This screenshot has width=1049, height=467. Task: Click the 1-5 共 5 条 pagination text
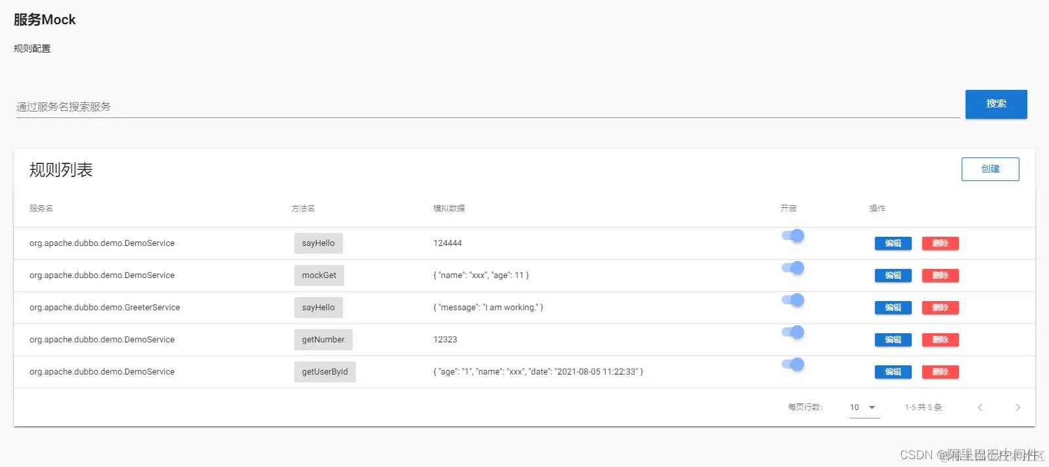pos(923,407)
